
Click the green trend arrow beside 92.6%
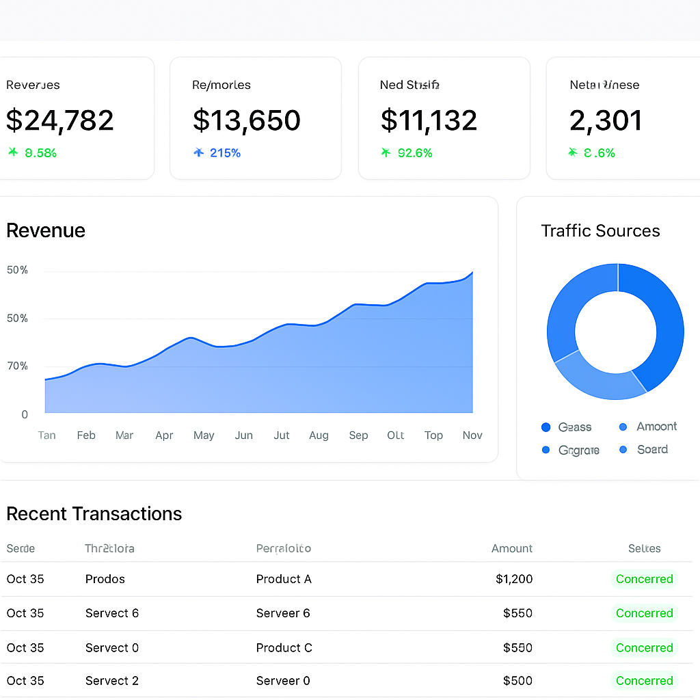pos(386,152)
